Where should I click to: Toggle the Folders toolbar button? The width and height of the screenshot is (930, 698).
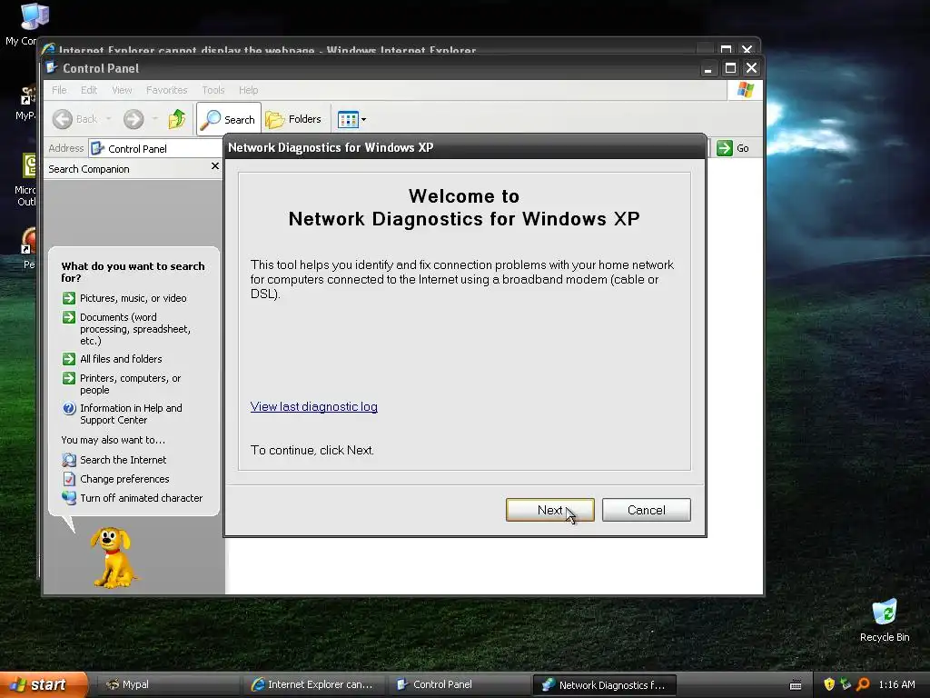click(x=293, y=119)
